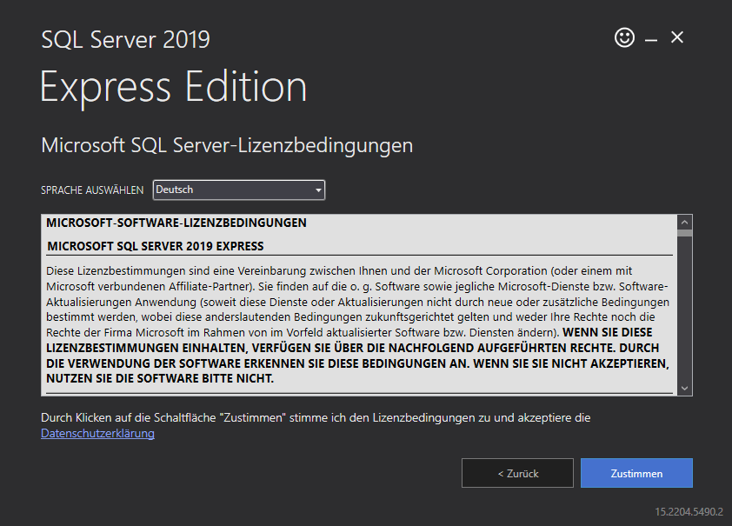Open the Datenschutzerklärung link
The image size is (732, 526).
click(x=97, y=434)
